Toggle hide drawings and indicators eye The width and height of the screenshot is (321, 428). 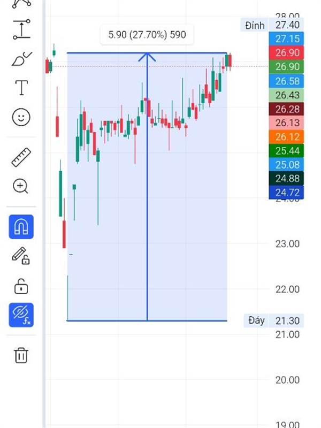pyautogui.click(x=21, y=315)
